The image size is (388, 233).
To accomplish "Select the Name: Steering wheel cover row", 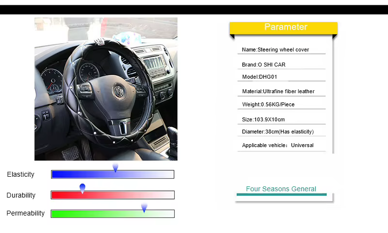I will 282,50.
